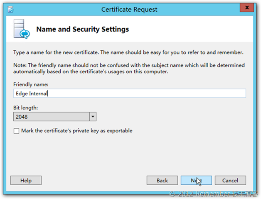Enable Mark the certificate's private key as exportable
The image size is (261, 199).
16,131
